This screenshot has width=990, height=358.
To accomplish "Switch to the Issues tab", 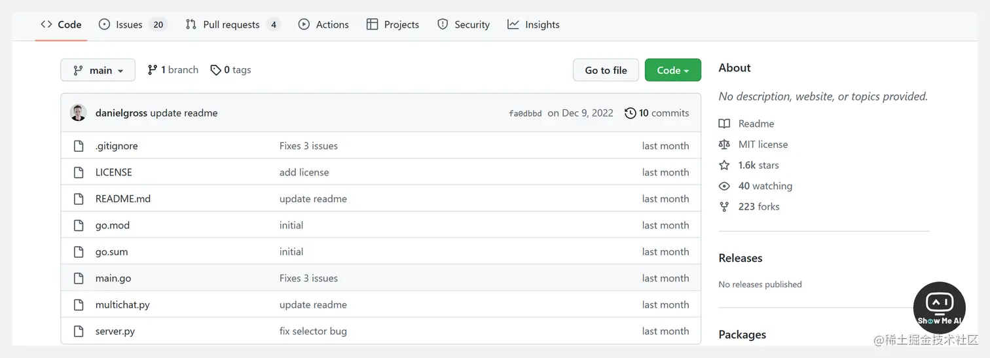I will coord(129,25).
